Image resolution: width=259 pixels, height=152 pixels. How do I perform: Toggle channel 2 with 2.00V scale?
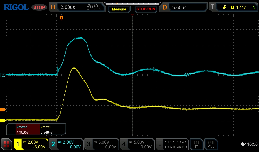(66, 144)
